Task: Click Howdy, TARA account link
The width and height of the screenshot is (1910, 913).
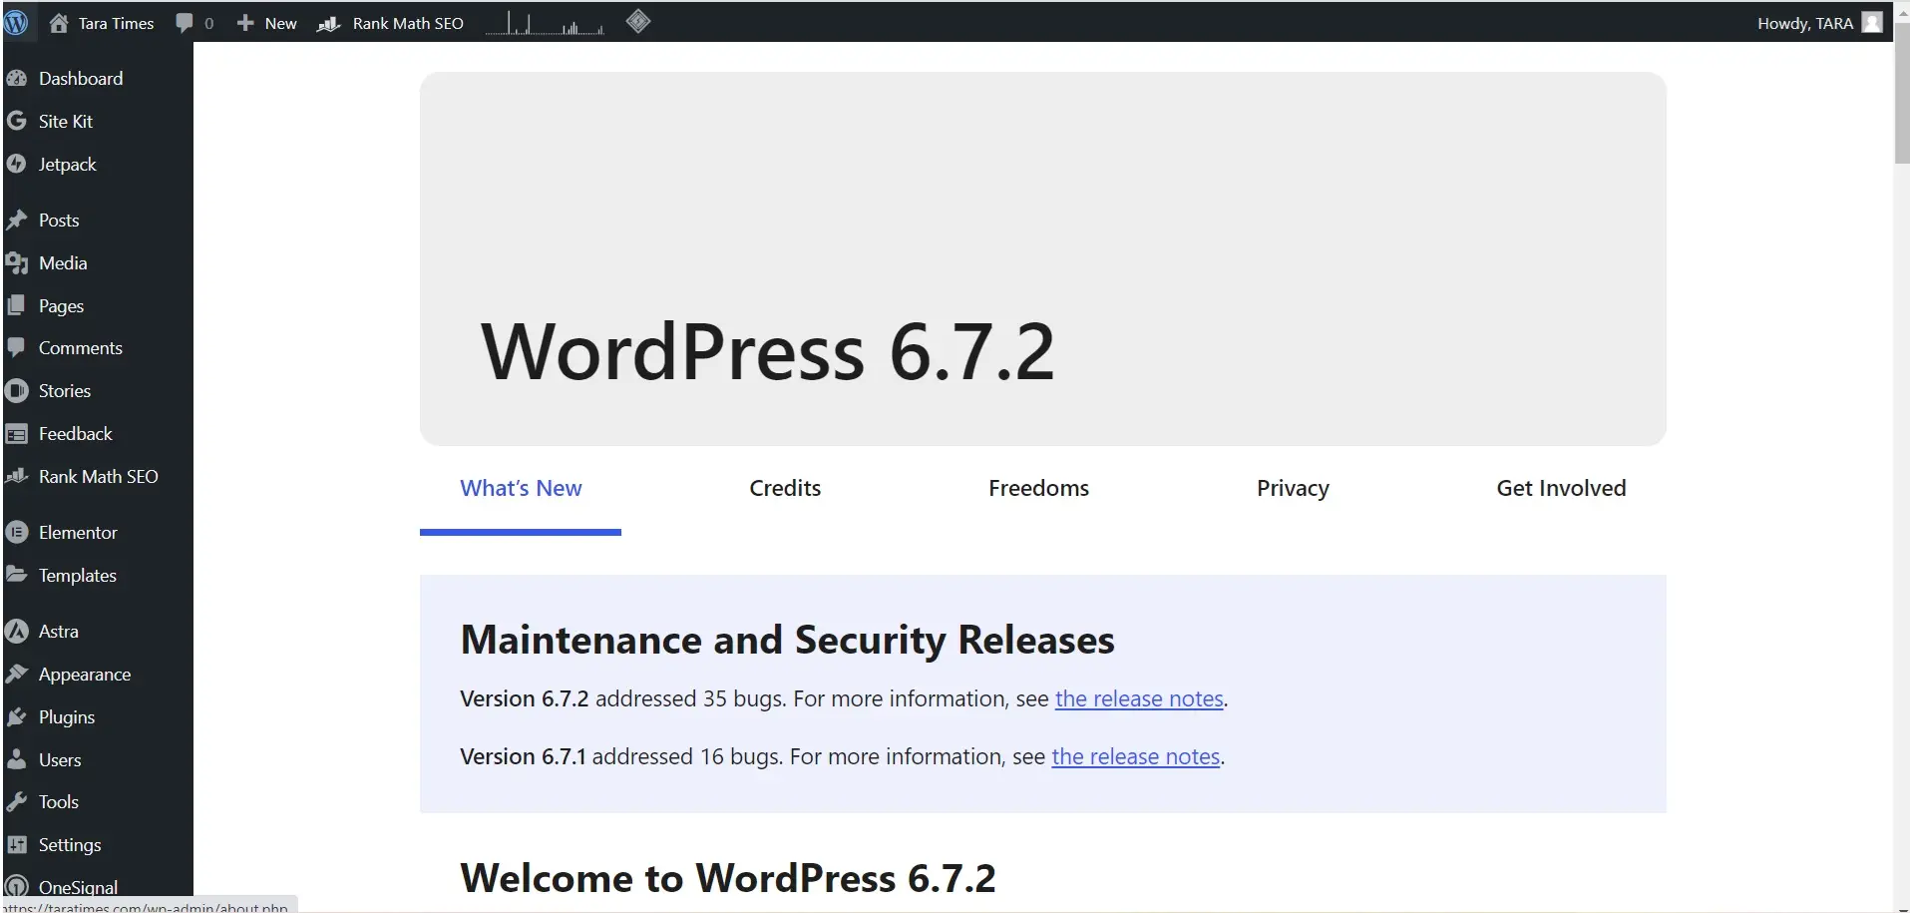Action: coord(1804,23)
